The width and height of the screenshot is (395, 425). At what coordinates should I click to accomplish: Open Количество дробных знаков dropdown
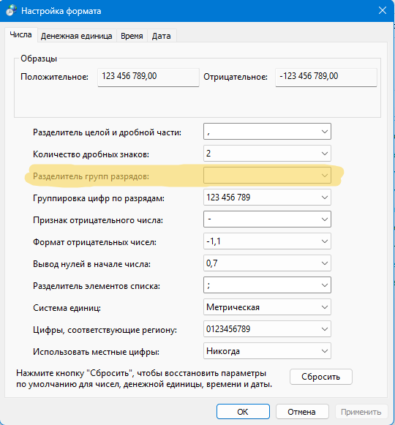267,154
